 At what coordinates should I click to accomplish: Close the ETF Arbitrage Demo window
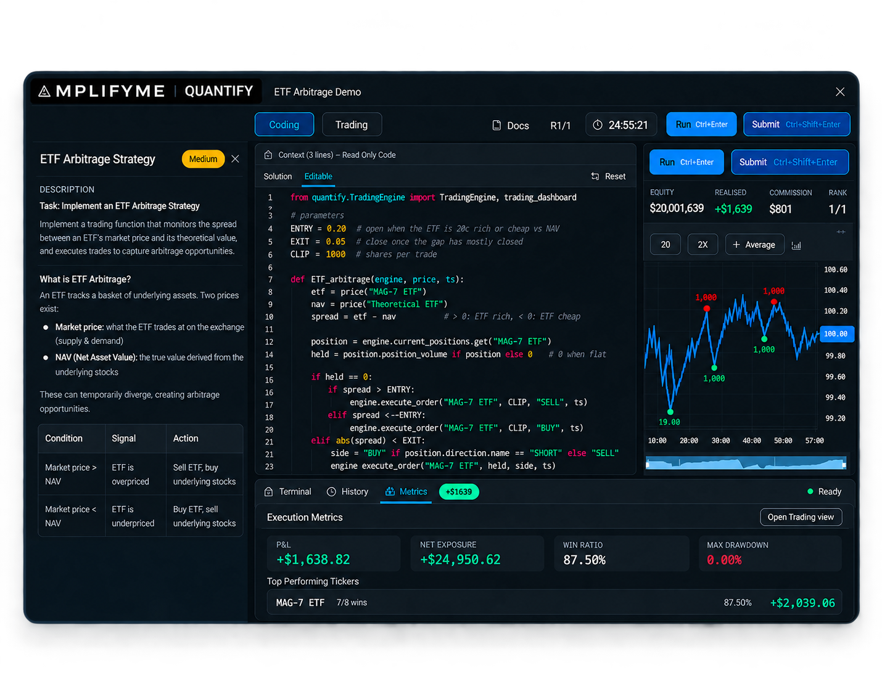(840, 92)
